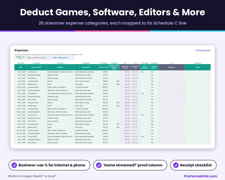The width and height of the screenshot is (225, 180).
Task: Select the 'GREY = automatic, don't type' legend cell
Action: pos(36,58)
